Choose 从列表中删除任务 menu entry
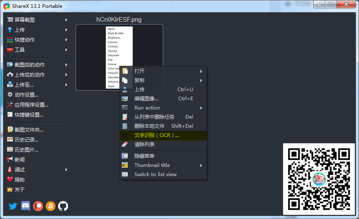The height and width of the screenshot is (219, 359). point(163,117)
